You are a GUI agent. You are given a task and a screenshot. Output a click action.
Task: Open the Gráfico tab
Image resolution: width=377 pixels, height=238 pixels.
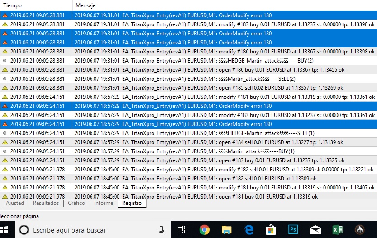(x=76, y=204)
